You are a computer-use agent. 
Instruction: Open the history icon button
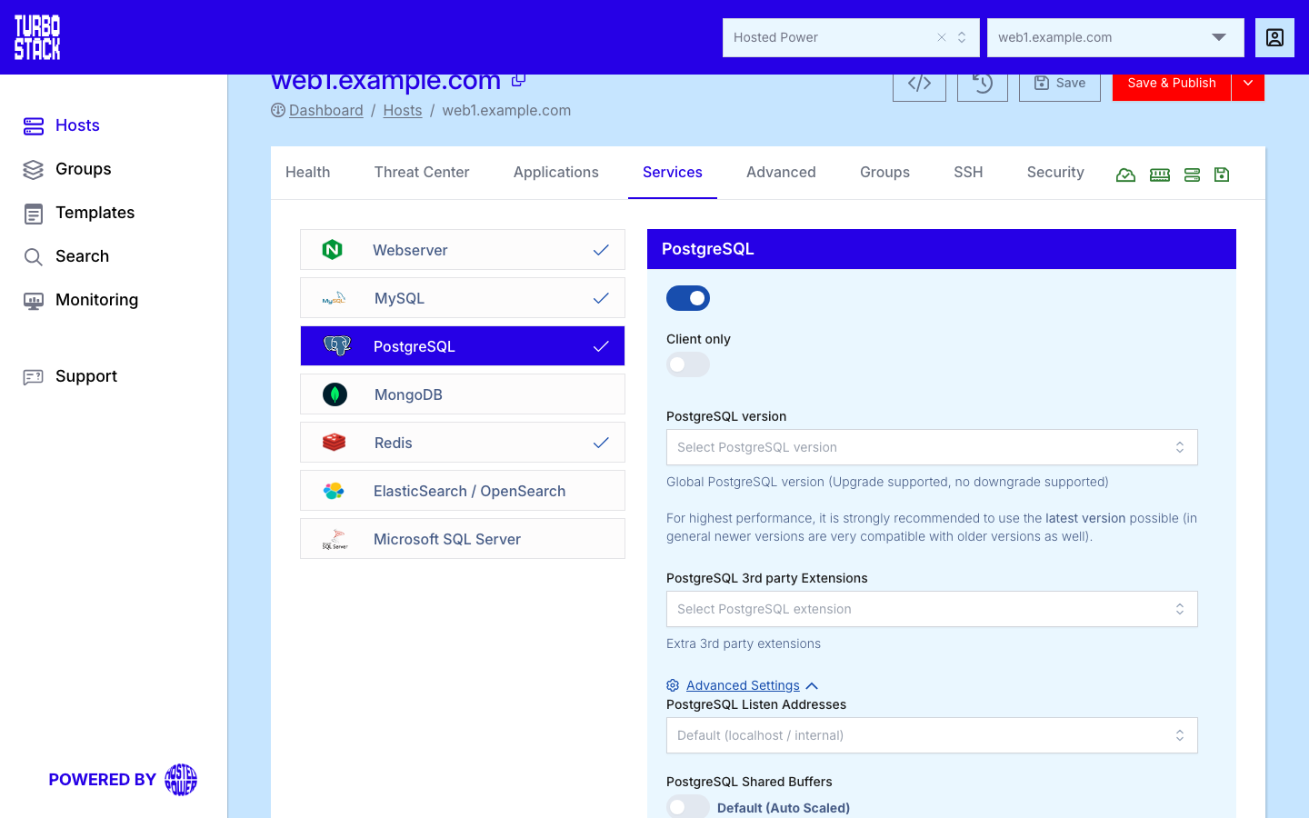click(983, 84)
